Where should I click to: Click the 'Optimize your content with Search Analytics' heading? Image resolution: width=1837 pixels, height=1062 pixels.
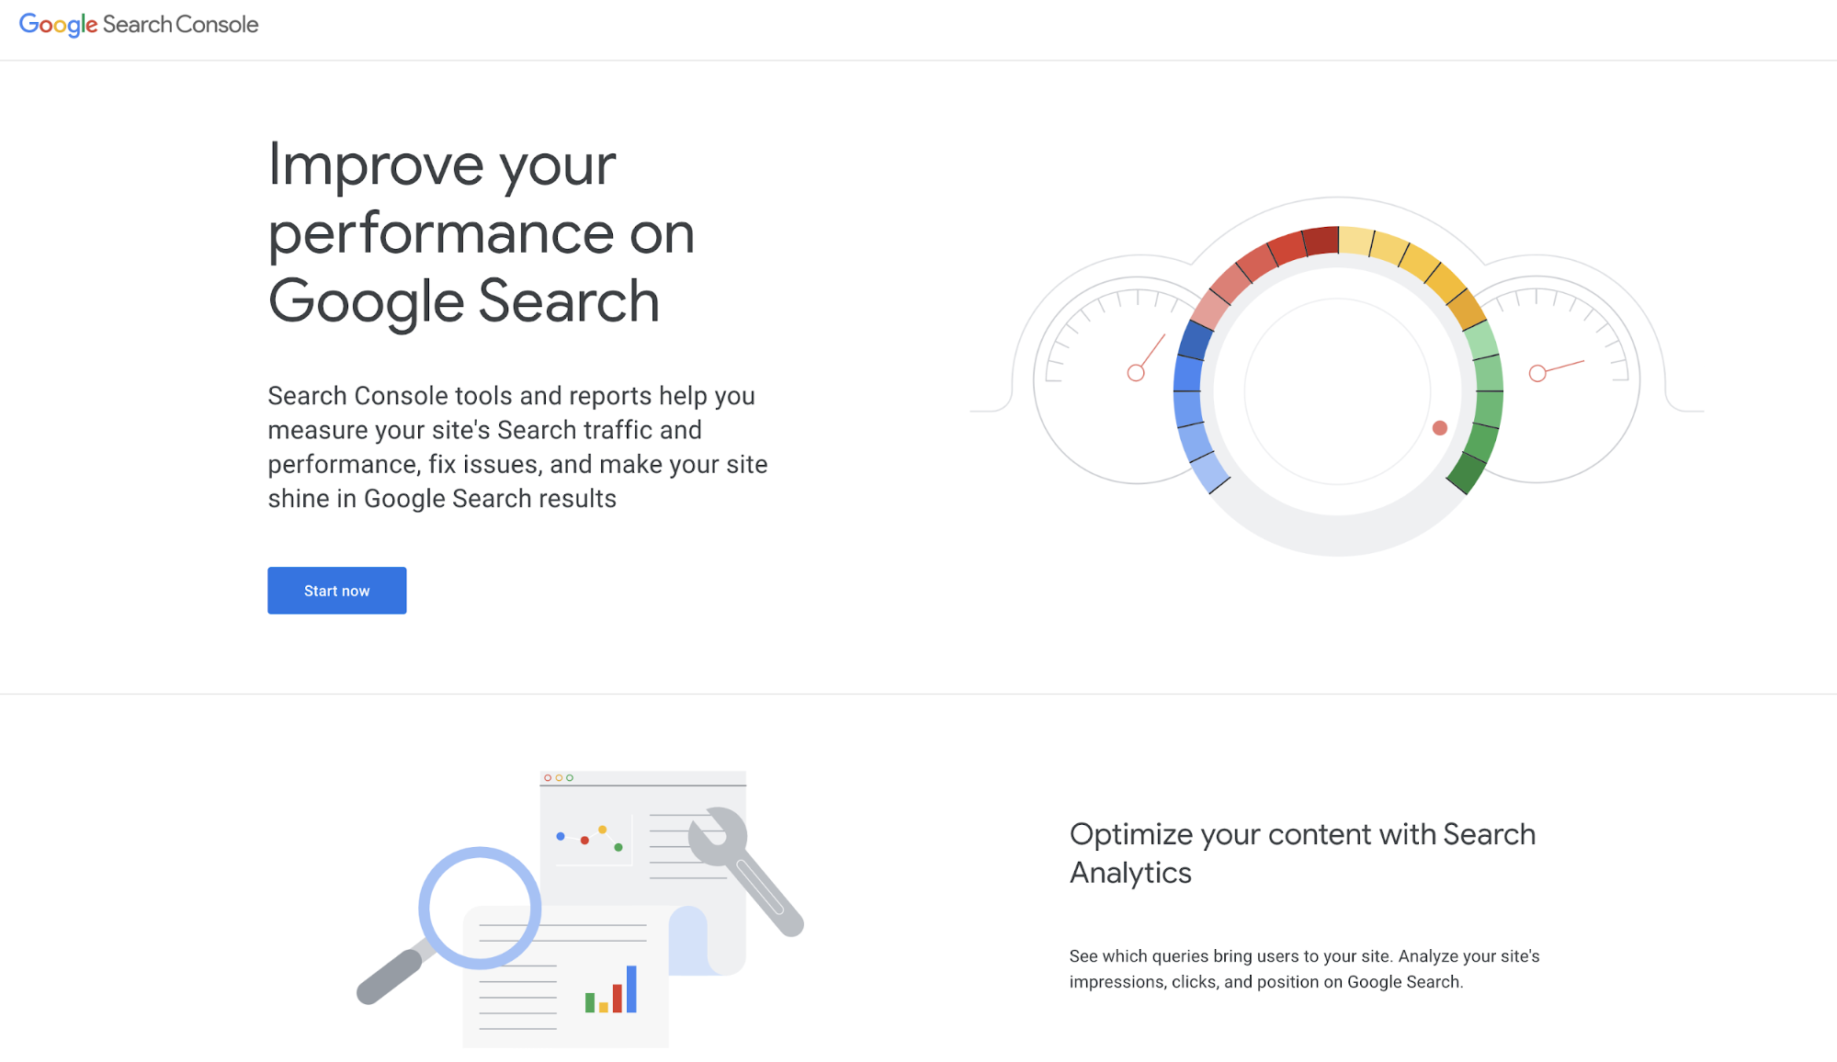click(x=1302, y=853)
